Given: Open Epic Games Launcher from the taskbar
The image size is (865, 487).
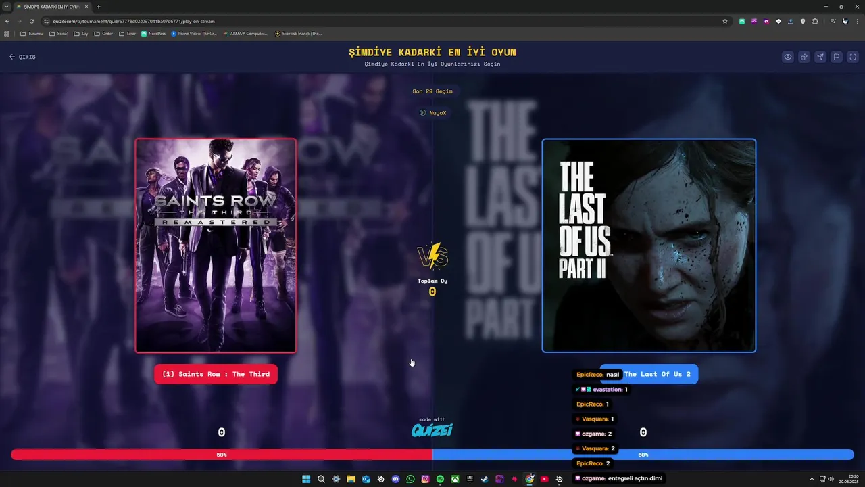Looking at the screenshot, I should click(x=470, y=479).
